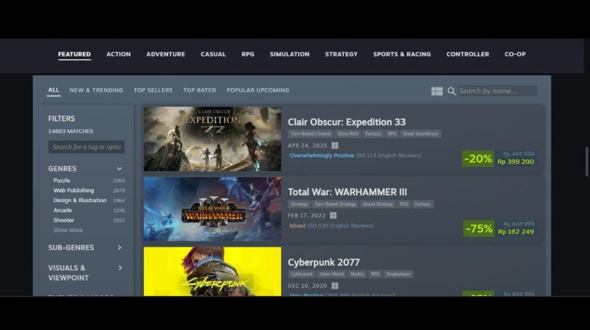Open Clair Obscur: Expedition 33 title
The height and width of the screenshot is (330, 590).
point(346,122)
